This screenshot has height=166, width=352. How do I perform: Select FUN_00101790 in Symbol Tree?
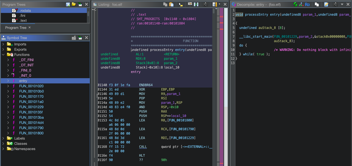coord(31,128)
